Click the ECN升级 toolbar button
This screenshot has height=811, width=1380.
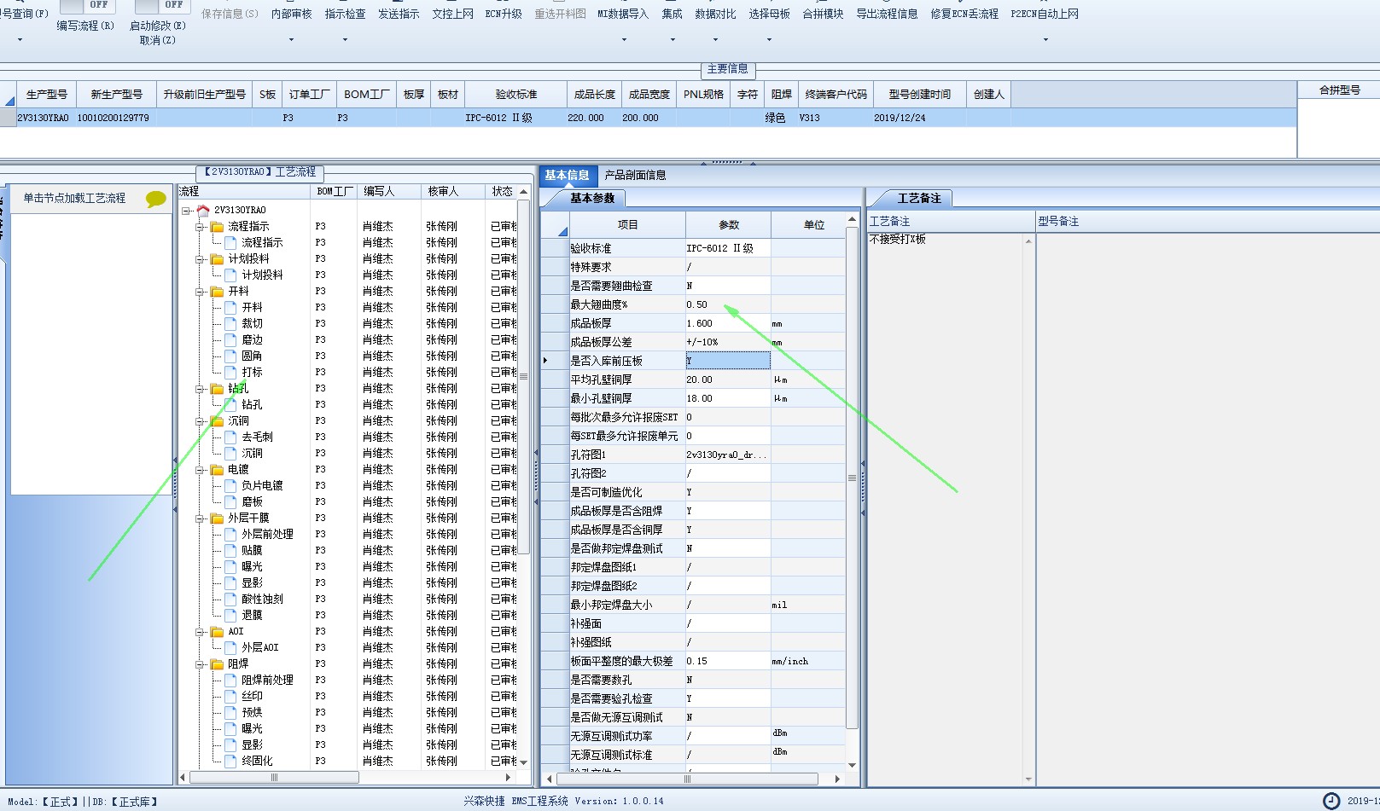pos(504,14)
